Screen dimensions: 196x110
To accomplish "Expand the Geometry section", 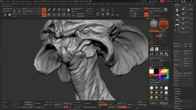I will coord(177,89).
